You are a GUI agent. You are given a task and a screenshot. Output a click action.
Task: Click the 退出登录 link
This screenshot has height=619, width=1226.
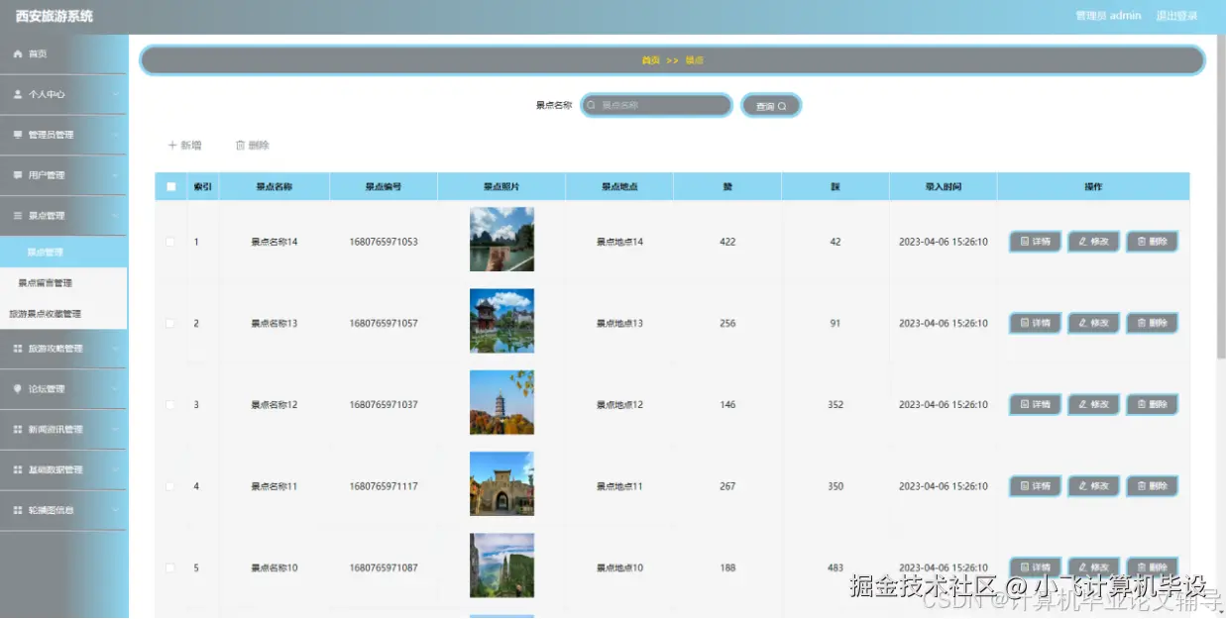[1176, 16]
